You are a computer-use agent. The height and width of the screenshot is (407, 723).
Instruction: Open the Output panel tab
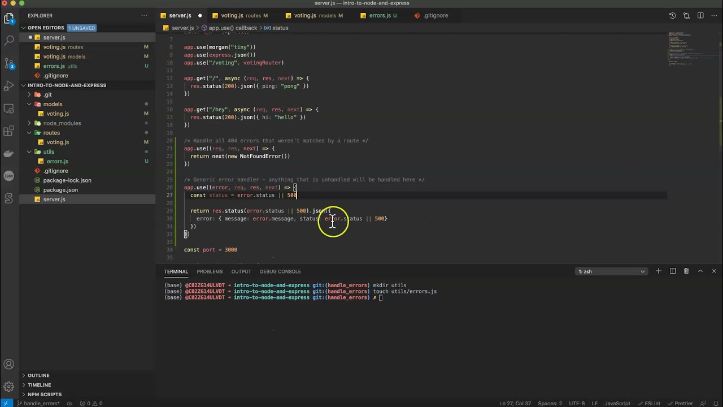(241, 271)
